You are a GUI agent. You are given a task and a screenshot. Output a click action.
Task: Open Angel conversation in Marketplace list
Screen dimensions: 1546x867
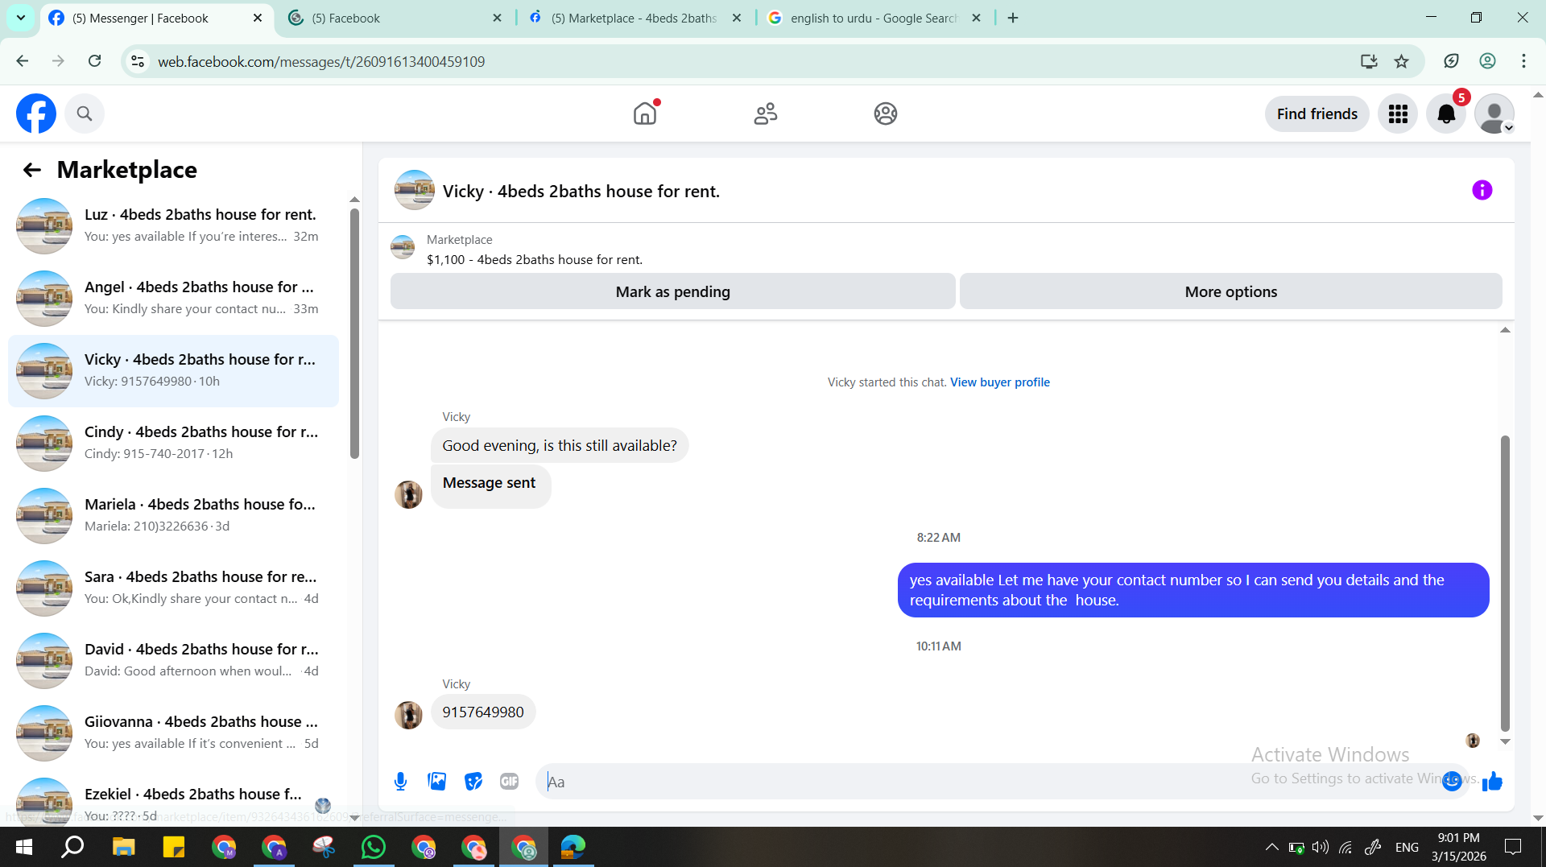[173, 298]
